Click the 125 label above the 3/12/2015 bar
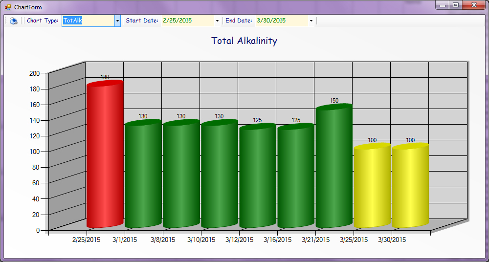 257,120
